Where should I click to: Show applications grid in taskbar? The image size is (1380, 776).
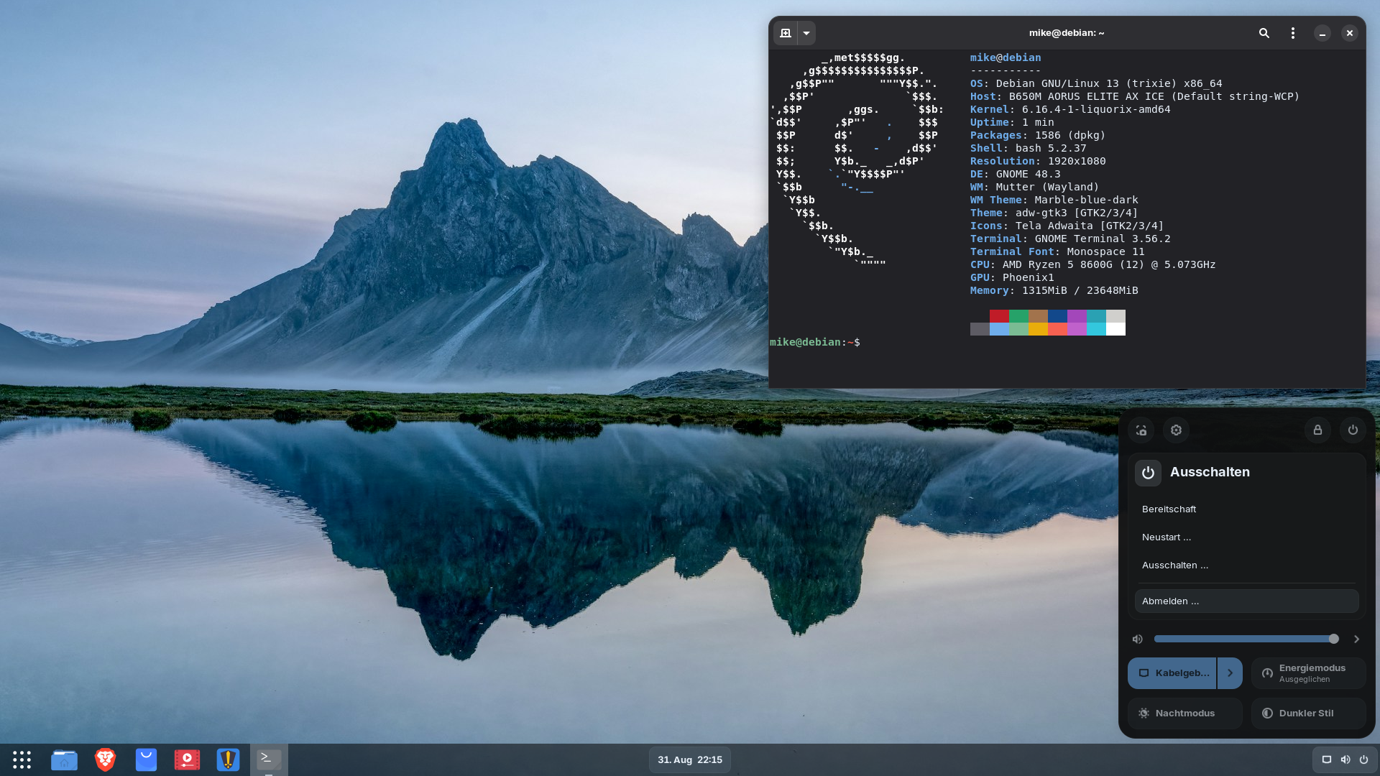pos(22,759)
